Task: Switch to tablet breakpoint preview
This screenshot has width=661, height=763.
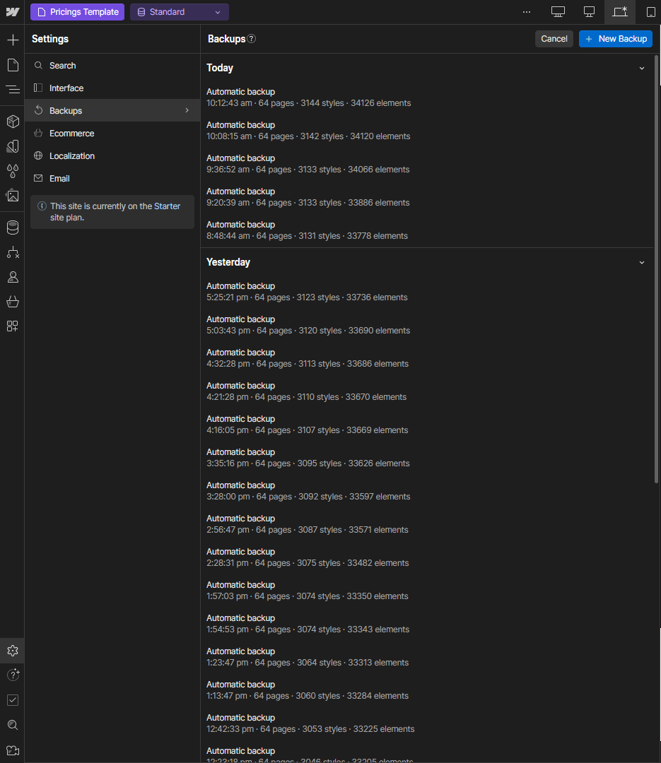Action: 620,12
